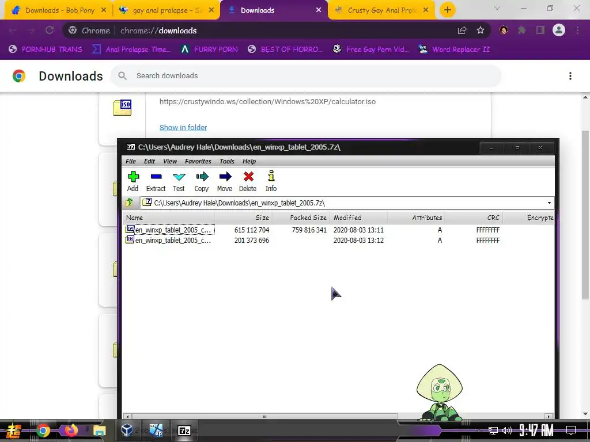
Task: Open the tab search chevron
Action: [497, 8]
